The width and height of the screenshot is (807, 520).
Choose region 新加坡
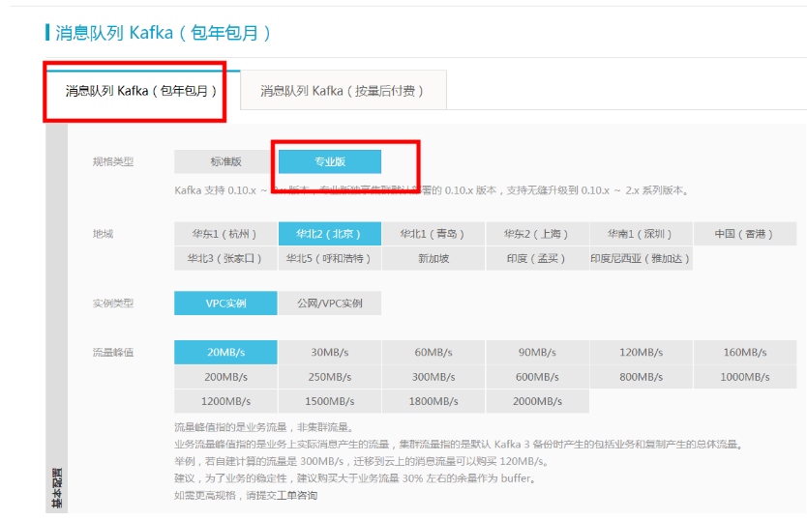click(x=433, y=258)
